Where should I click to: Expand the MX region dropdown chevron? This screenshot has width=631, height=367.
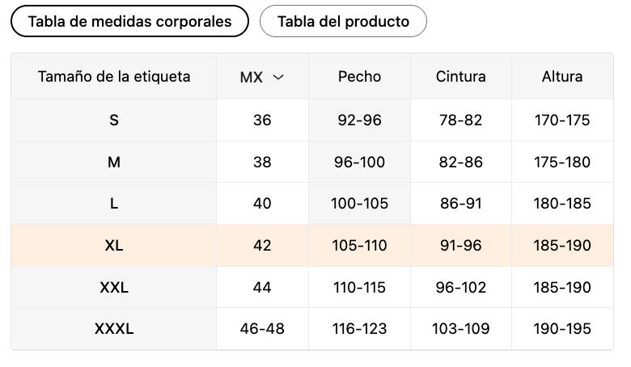click(x=278, y=78)
